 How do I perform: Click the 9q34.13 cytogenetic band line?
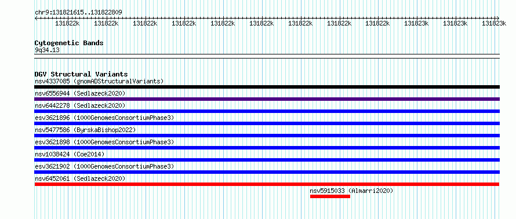click(267, 56)
